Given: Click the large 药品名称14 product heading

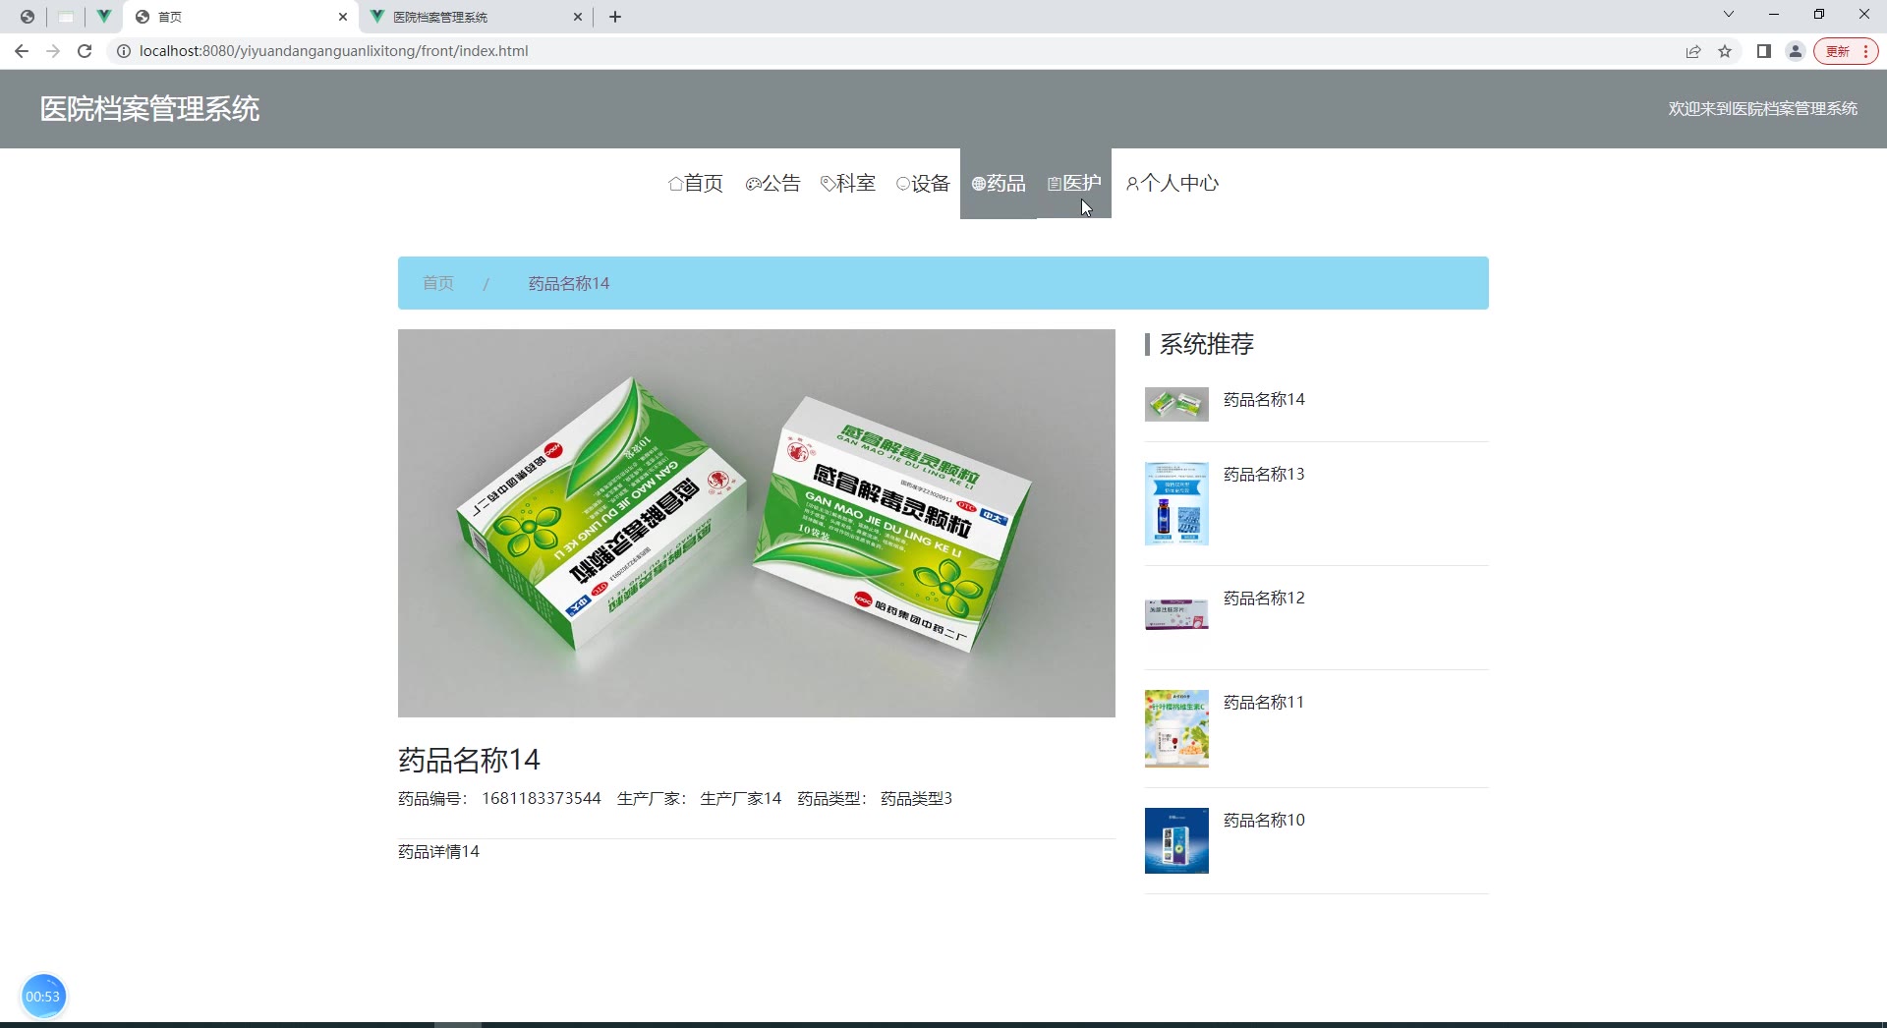Looking at the screenshot, I should point(469,760).
